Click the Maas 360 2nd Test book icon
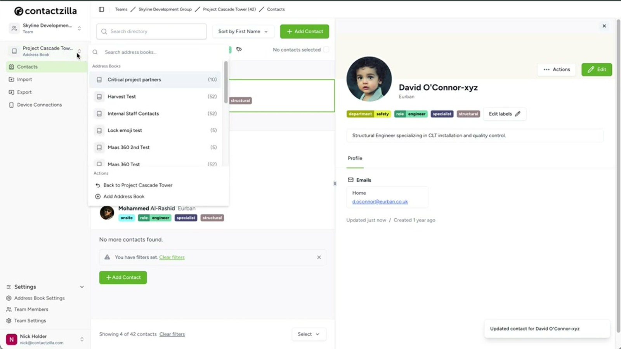Viewport: 621px width, 349px height. pyautogui.click(x=99, y=147)
